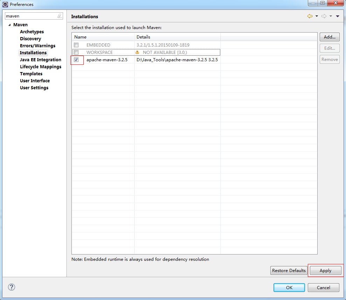The height and width of the screenshot is (300, 346).
Task: Open the Errors/Warnings preference page
Action: [37, 46]
